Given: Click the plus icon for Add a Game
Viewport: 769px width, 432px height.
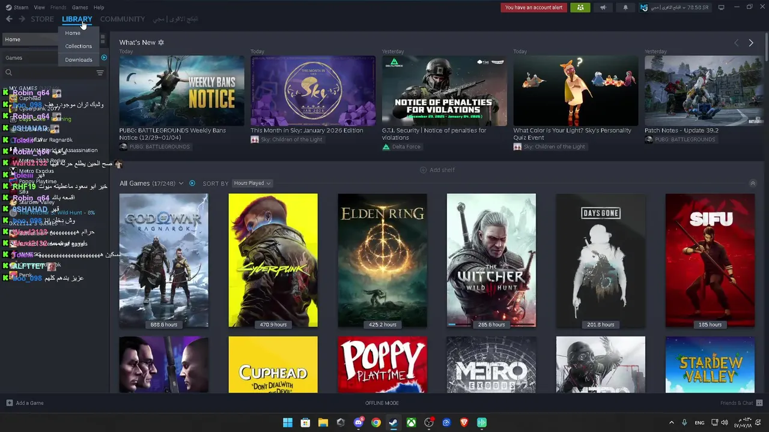Looking at the screenshot, I should pyautogui.click(x=9, y=403).
